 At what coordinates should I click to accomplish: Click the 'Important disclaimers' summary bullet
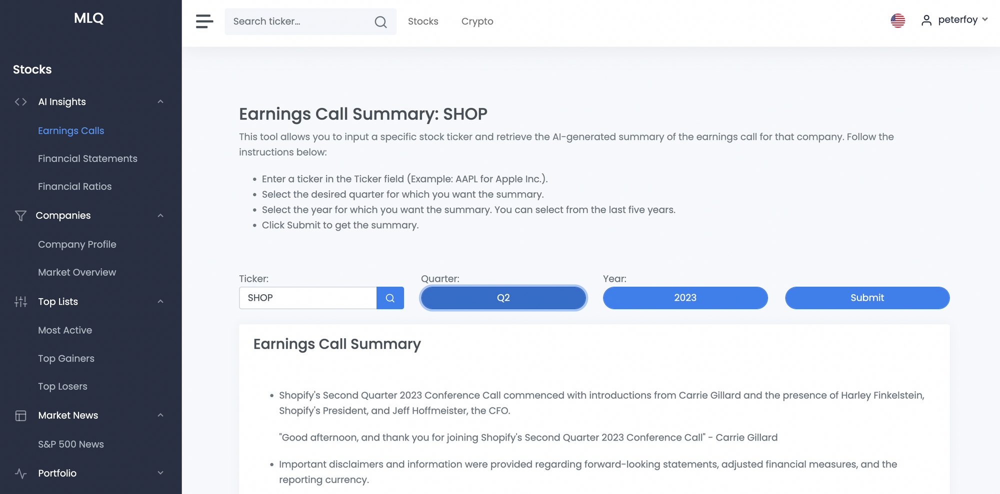pyautogui.click(x=588, y=472)
